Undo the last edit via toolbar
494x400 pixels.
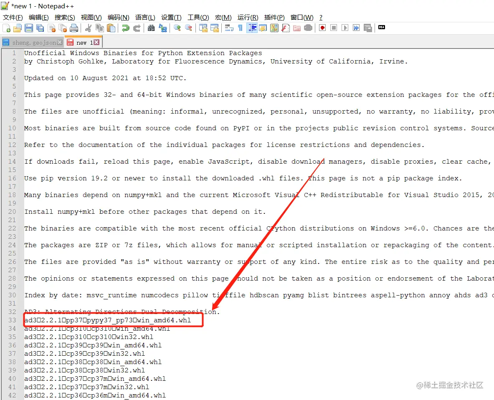(126, 28)
